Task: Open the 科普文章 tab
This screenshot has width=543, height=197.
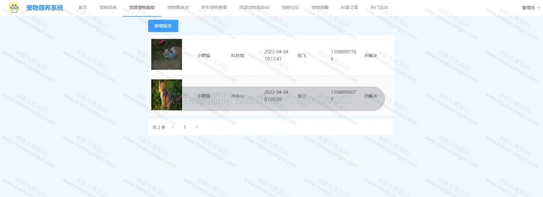Action: (x=349, y=7)
